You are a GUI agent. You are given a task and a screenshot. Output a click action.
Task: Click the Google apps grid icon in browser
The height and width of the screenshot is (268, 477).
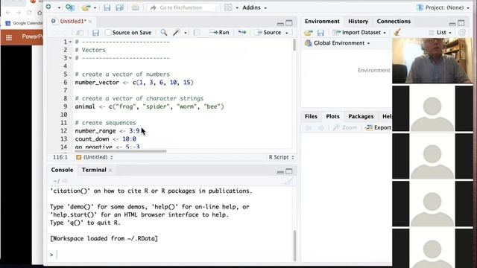pos(9,37)
